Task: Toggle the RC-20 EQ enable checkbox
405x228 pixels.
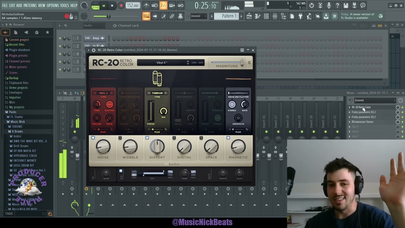Action: (x=121, y=171)
